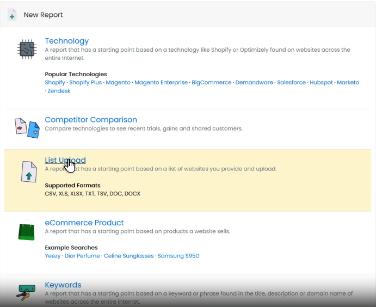Open the Technology report type
This screenshot has height=307, width=376.
click(67, 41)
